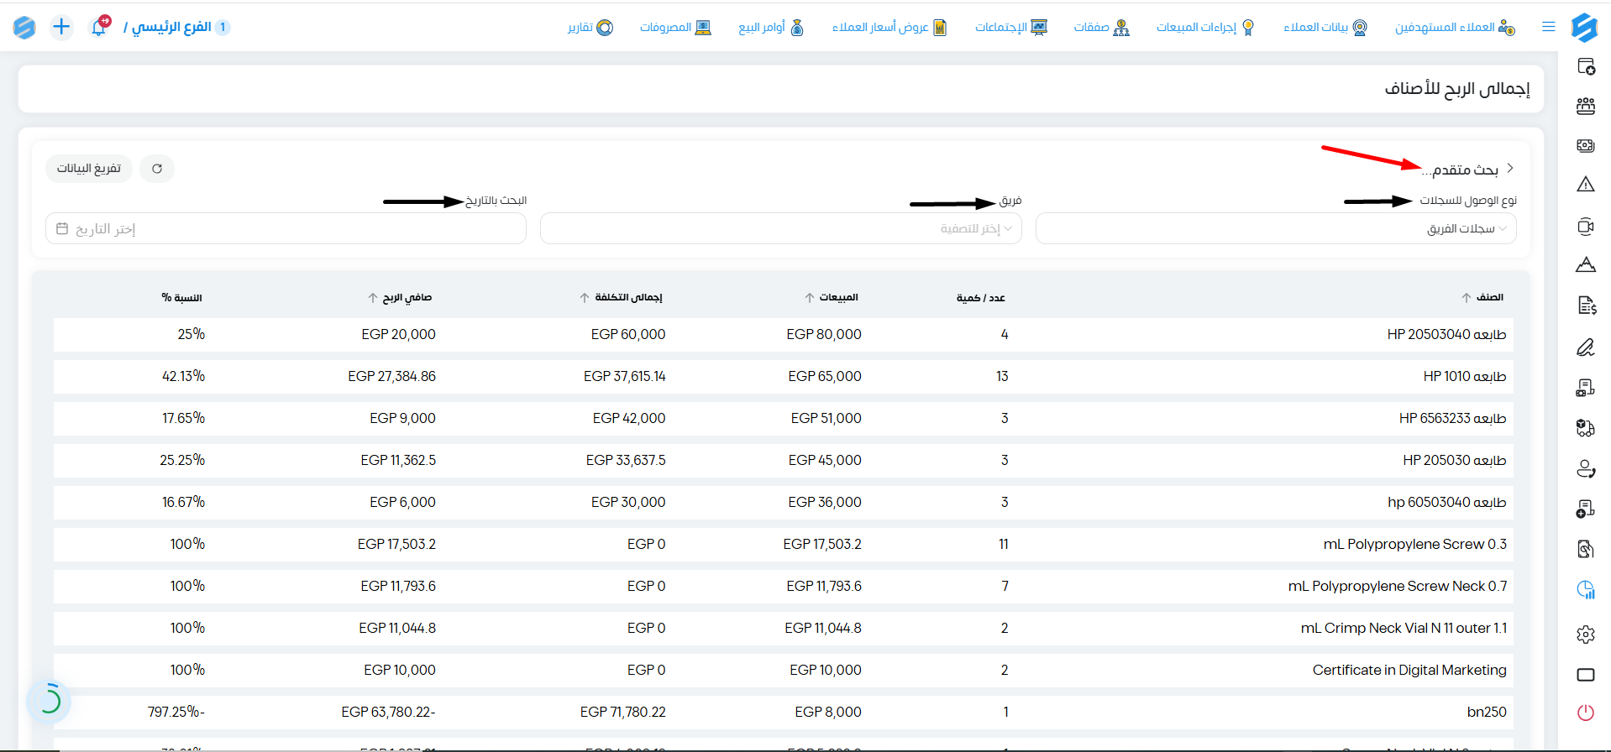Open the blue reports chart icon
This screenshot has height=752, width=1611.
pos(1586,590)
